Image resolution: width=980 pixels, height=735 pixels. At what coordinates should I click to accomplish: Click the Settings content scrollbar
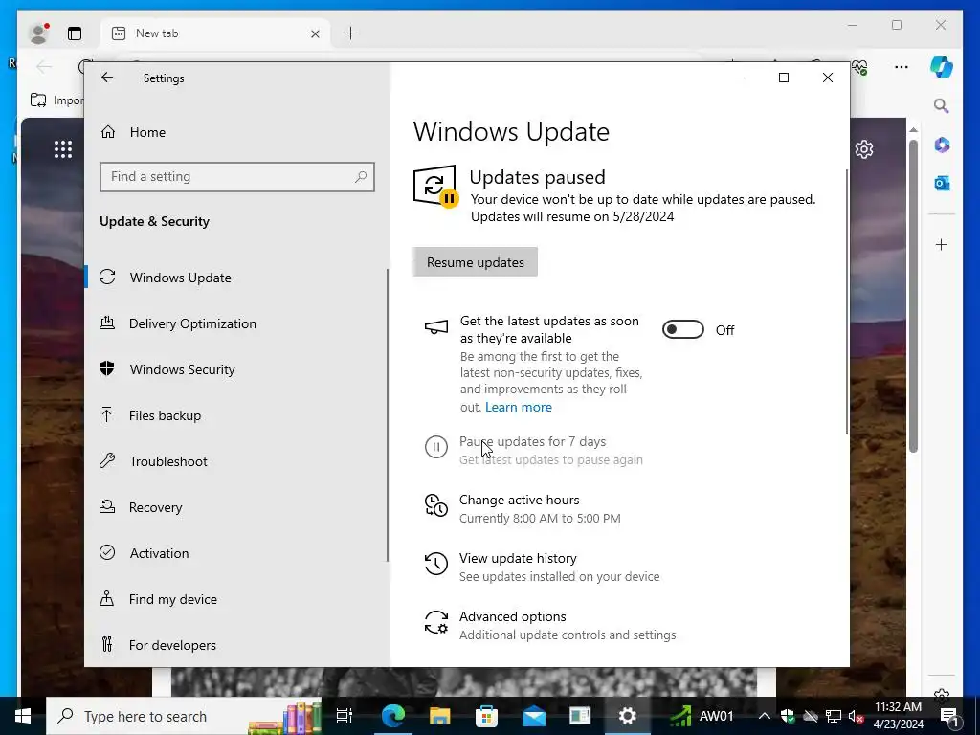846,300
